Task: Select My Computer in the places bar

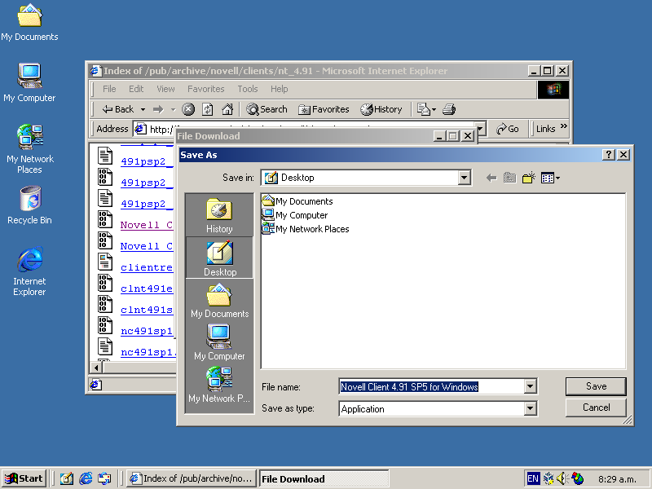Action: click(219, 341)
